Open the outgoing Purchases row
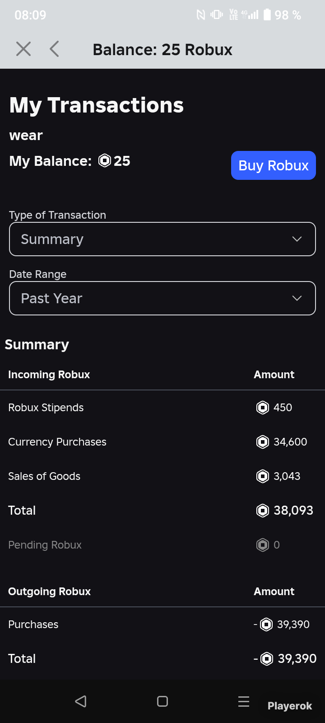325x723 pixels. [162, 624]
